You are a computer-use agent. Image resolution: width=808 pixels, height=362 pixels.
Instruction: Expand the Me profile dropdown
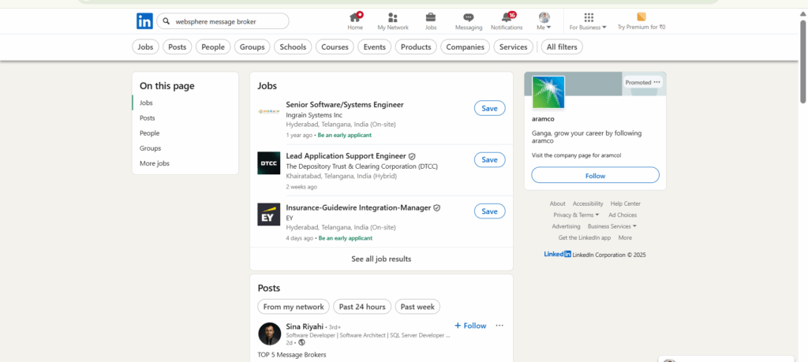point(544,21)
